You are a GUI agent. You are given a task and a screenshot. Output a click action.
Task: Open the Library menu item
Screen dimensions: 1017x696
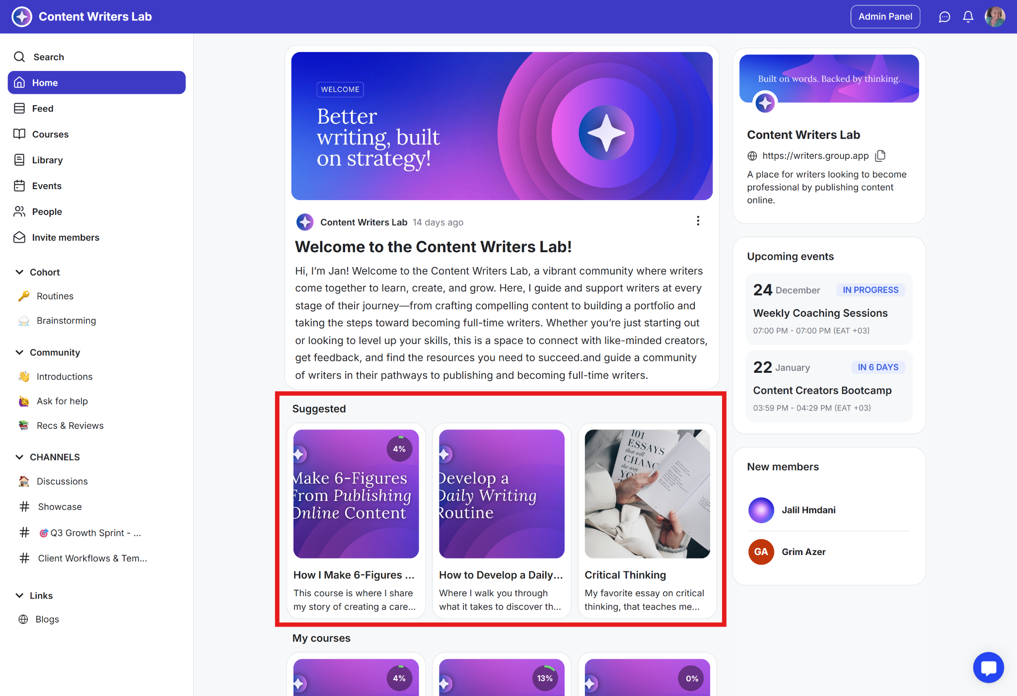(47, 160)
